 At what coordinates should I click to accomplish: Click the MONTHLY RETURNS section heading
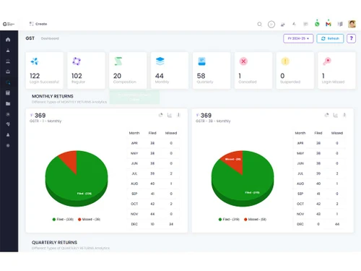[x=53, y=96]
